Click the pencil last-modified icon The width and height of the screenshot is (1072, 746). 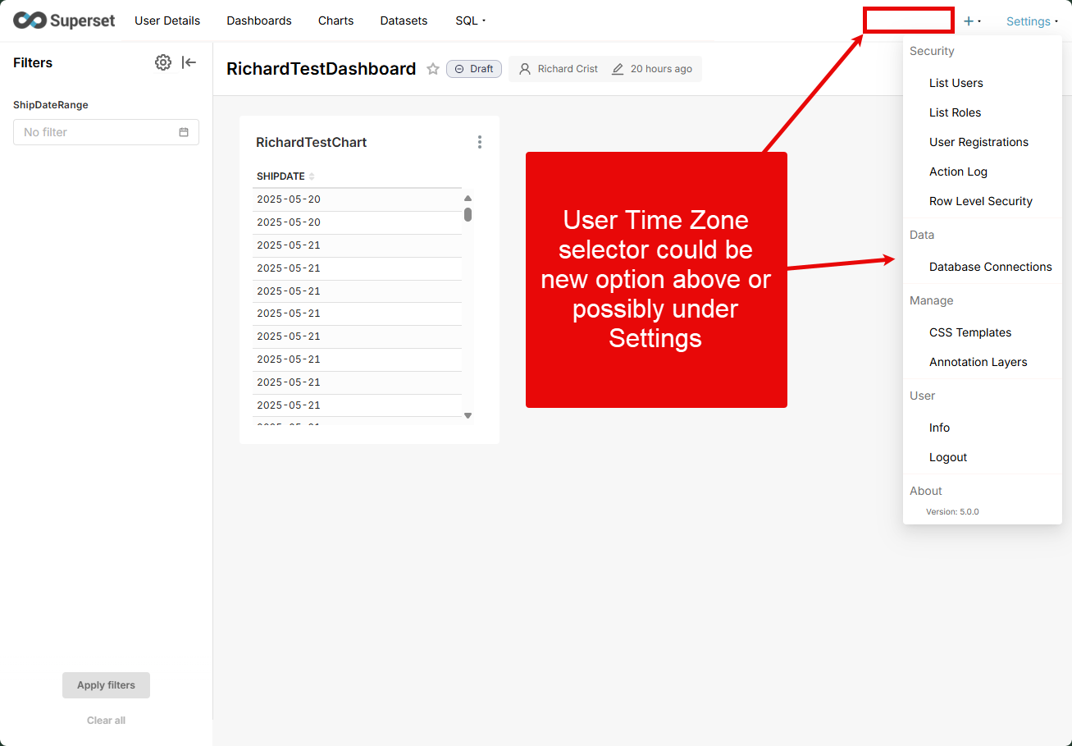click(618, 69)
